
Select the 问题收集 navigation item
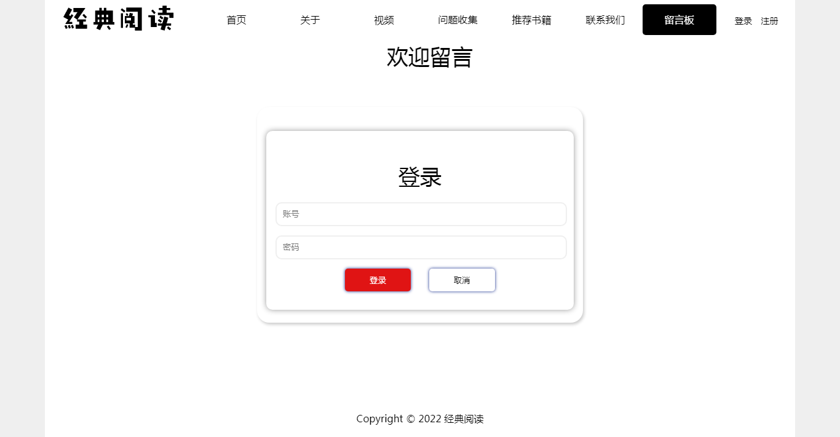coord(458,20)
